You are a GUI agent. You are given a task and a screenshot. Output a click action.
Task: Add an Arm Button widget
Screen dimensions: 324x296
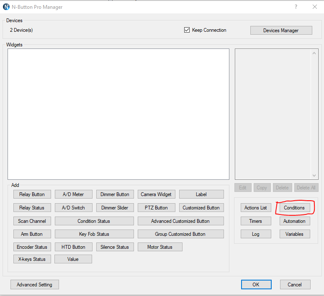(x=32, y=234)
